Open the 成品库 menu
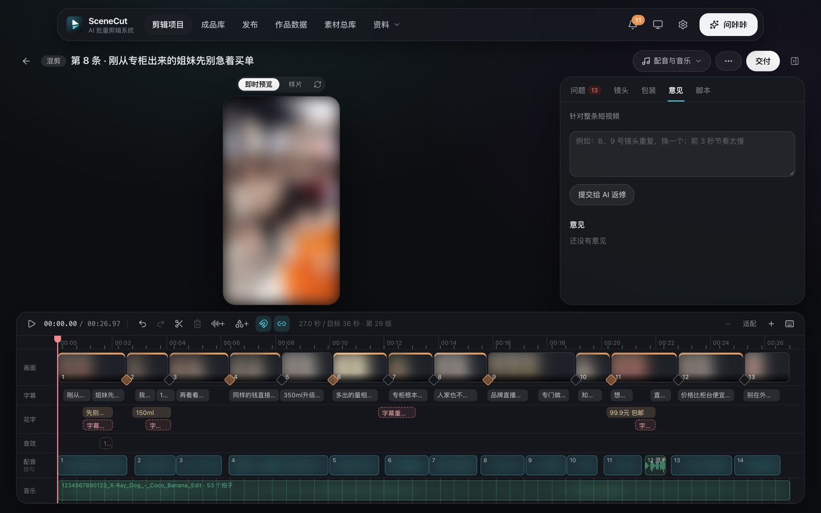The width and height of the screenshot is (821, 513). pyautogui.click(x=213, y=25)
